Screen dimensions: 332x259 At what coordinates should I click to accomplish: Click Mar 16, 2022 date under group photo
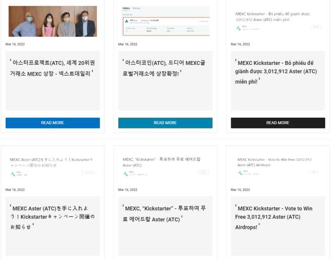coord(15,44)
